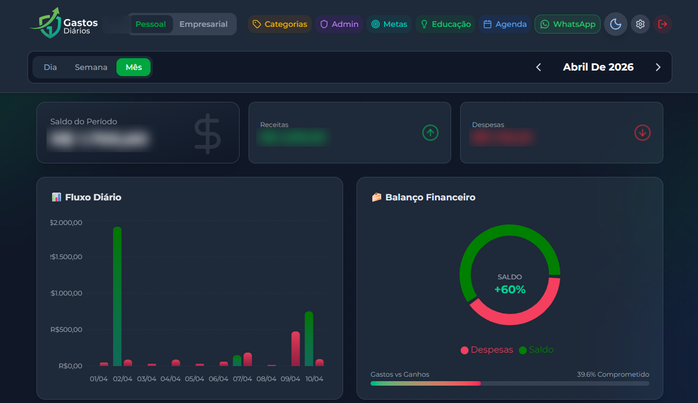Advance to the next month

click(658, 67)
